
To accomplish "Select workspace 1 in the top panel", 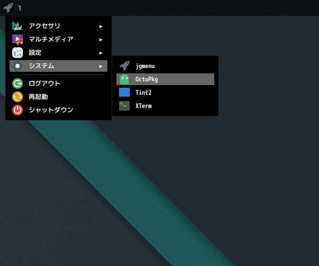I will point(20,9).
